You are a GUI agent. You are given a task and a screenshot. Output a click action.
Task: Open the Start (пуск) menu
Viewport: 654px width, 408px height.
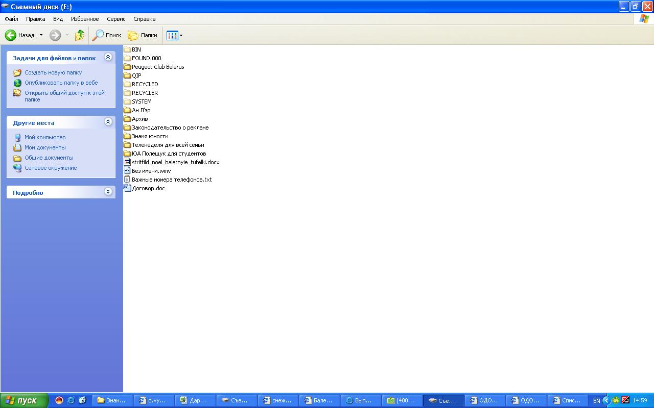coord(24,400)
